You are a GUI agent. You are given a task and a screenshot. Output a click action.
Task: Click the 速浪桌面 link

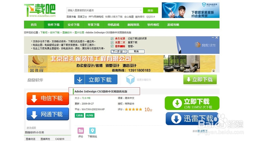tap(31, 128)
